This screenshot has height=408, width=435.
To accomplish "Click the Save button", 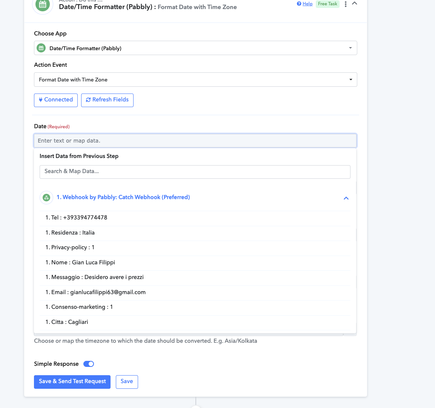I will pyautogui.click(x=127, y=382).
